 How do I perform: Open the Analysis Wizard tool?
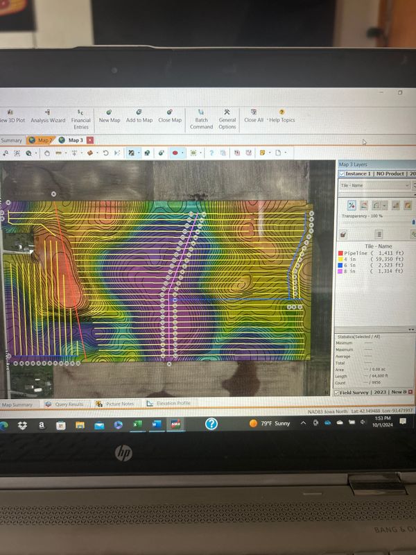click(x=48, y=117)
